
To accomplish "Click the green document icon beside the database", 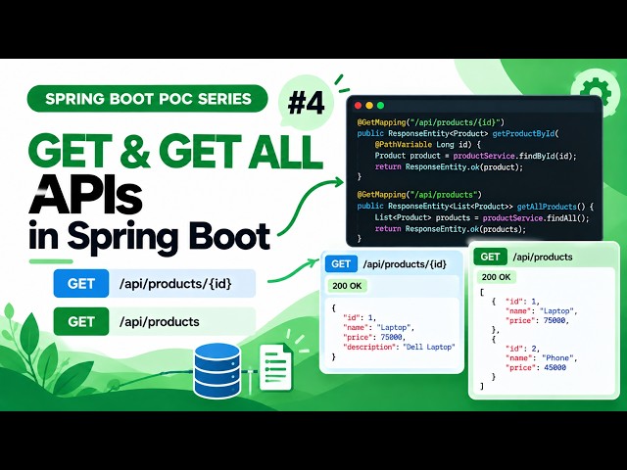I will pyautogui.click(x=276, y=367).
